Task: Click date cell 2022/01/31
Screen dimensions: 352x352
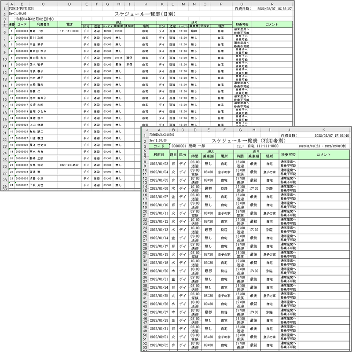Action: [159, 329]
